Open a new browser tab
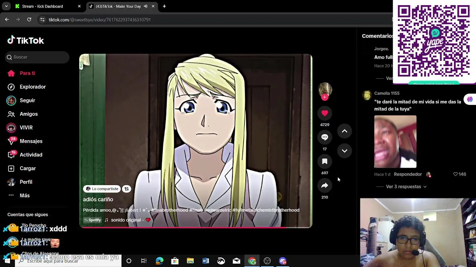Viewport: 476px width, 267px height. [164, 6]
